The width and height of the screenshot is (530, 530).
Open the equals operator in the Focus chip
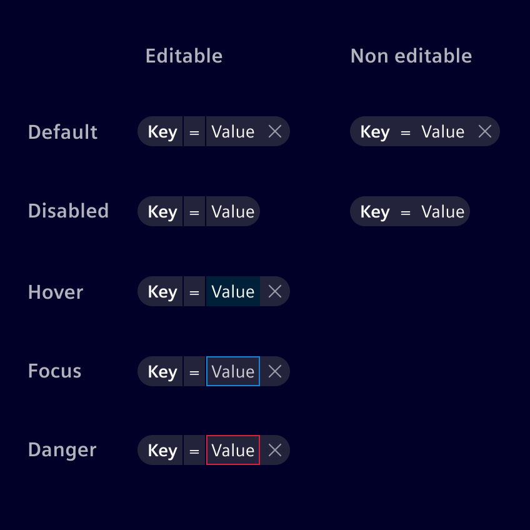pyautogui.click(x=194, y=372)
